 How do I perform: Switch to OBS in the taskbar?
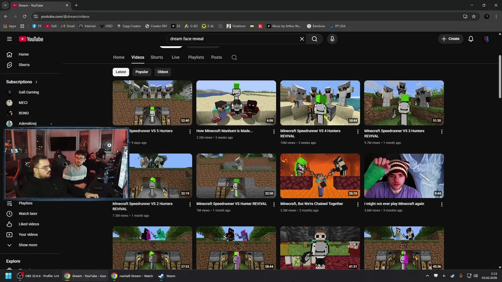pos(38,276)
